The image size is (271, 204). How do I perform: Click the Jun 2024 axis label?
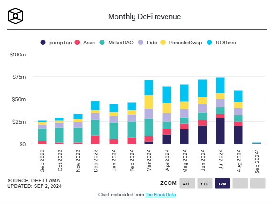coord(203,160)
